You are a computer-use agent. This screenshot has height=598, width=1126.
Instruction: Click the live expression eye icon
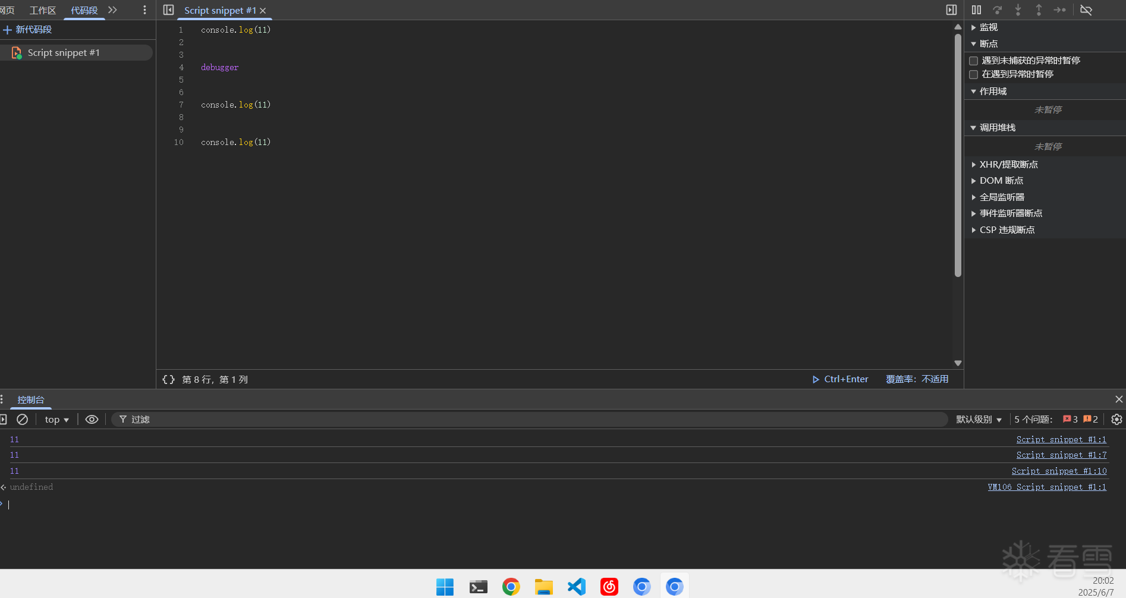[x=92, y=420]
